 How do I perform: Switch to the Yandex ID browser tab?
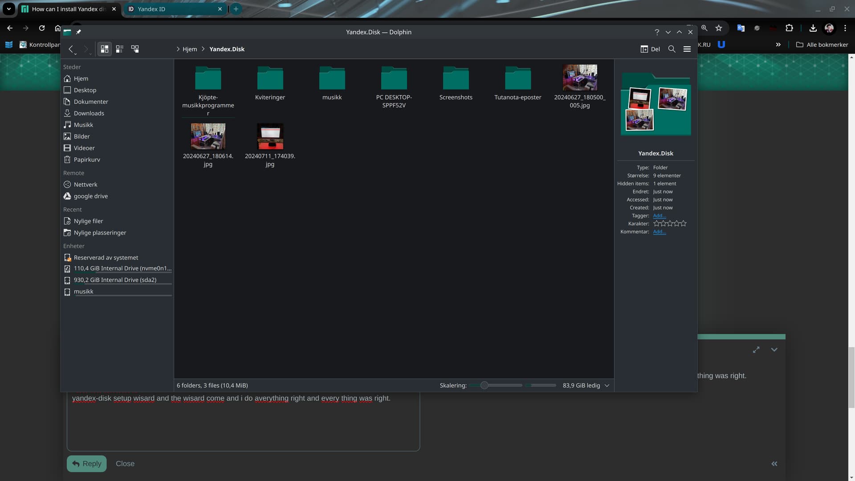(175, 9)
